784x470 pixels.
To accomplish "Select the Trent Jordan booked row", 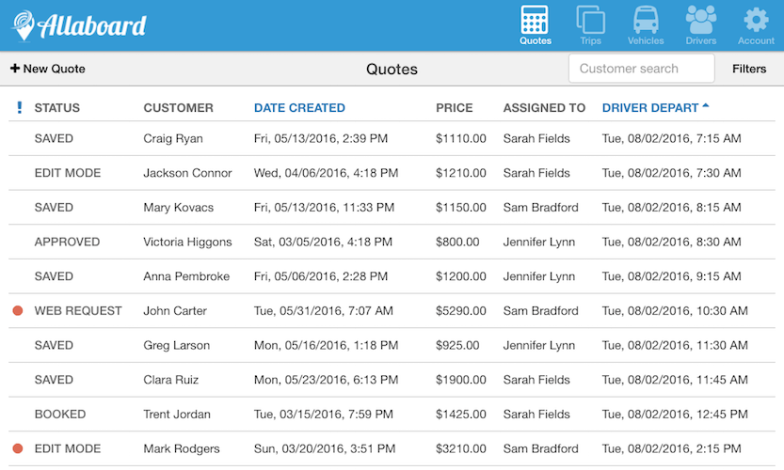I will point(176,415).
